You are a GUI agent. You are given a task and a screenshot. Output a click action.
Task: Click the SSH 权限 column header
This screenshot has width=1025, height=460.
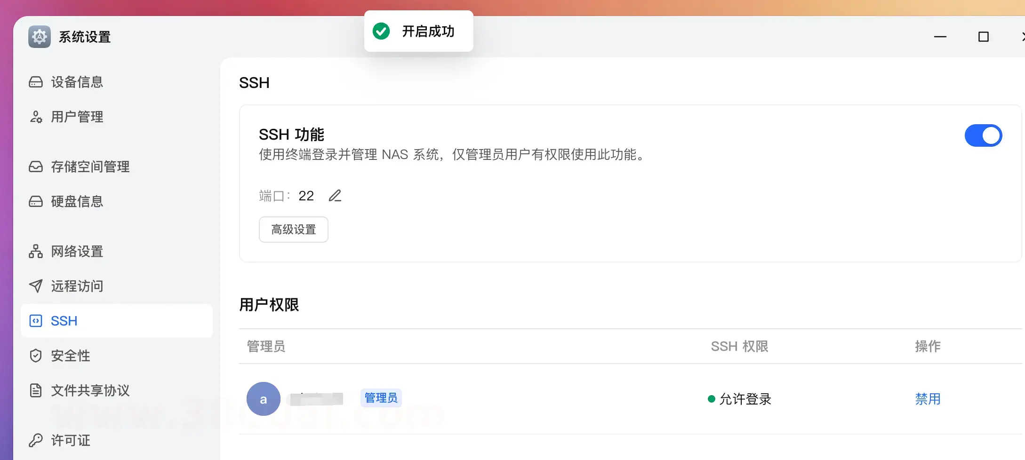[x=739, y=347]
